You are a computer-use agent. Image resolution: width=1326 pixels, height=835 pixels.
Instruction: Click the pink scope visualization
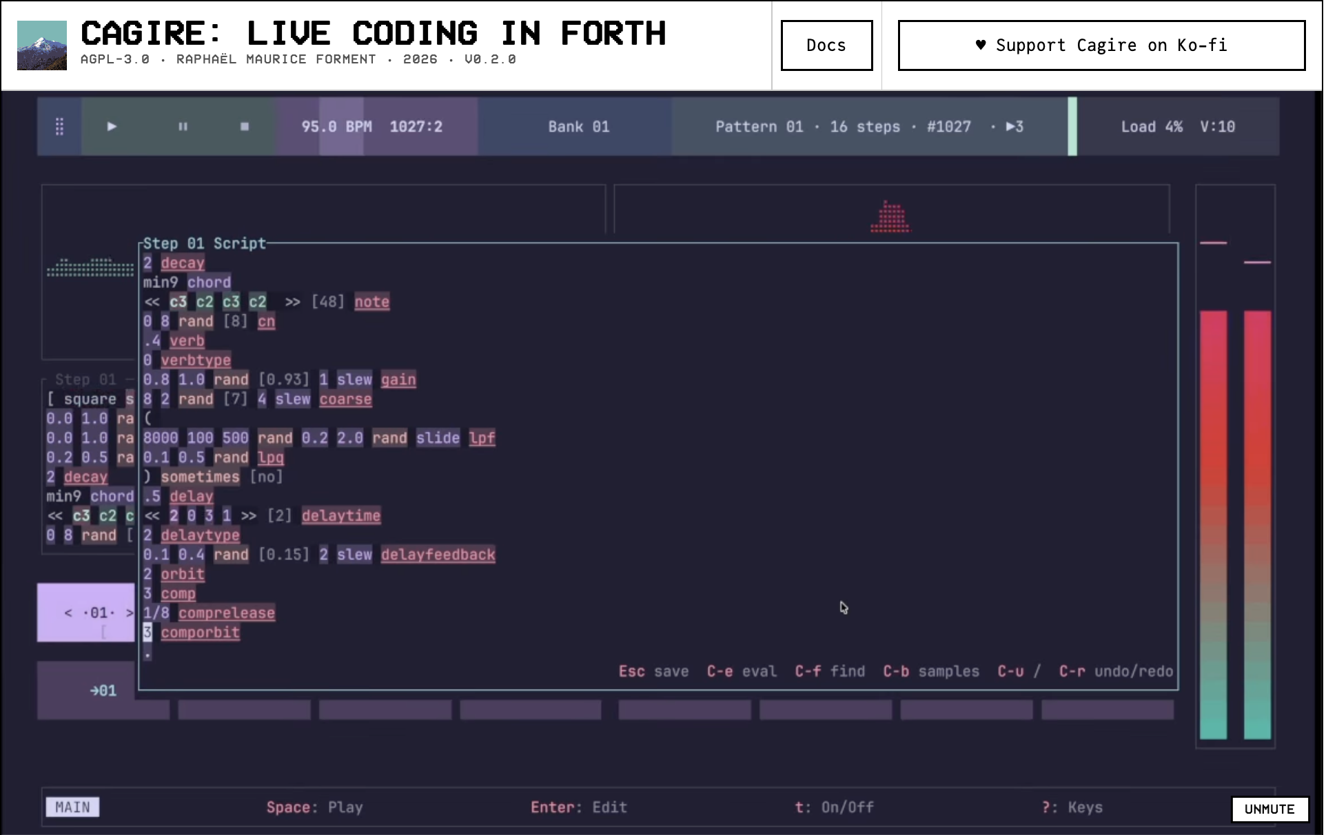point(891,216)
